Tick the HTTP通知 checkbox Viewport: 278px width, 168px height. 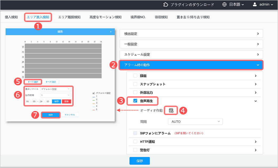pos(135,142)
